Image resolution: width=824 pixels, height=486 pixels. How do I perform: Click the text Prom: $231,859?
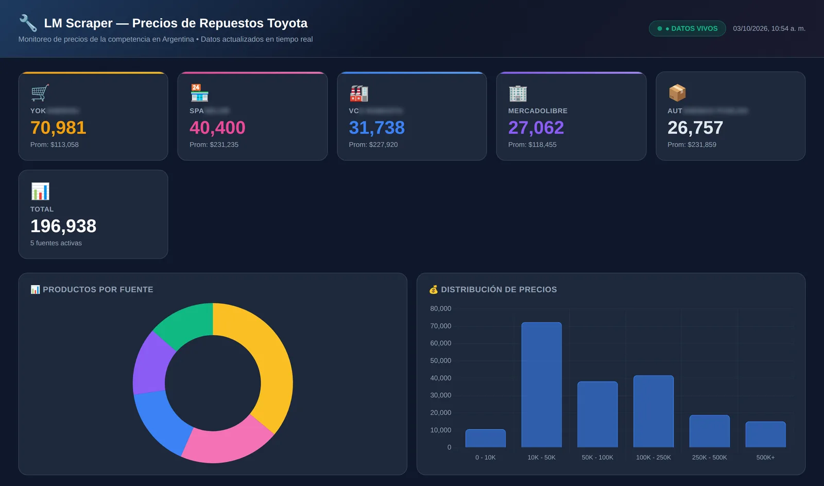click(x=692, y=145)
